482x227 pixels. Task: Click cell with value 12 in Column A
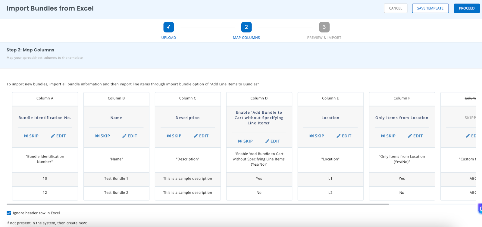tap(45, 193)
